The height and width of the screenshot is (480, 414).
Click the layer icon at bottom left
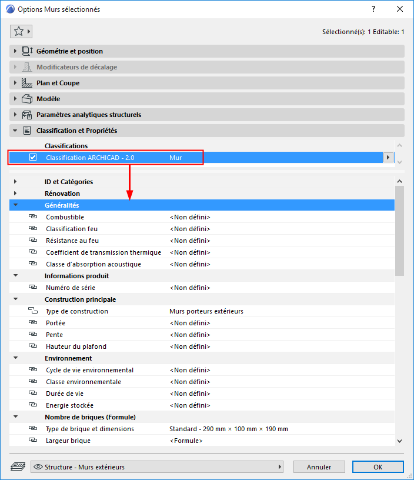click(x=18, y=467)
